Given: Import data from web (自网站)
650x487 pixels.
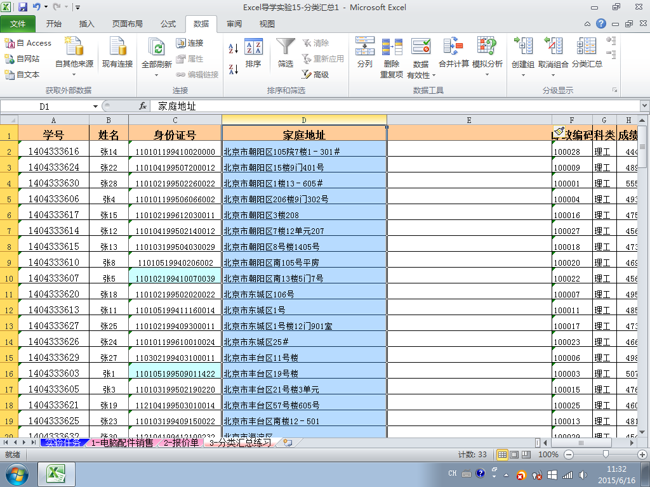Looking at the screenshot, I should point(22,58).
